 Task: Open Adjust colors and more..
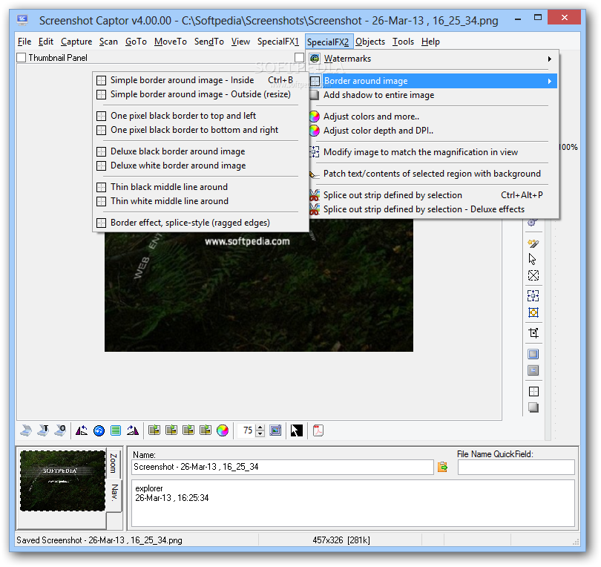432,117
